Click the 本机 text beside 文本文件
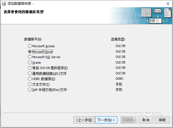The image size is (173, 128). click(119, 84)
